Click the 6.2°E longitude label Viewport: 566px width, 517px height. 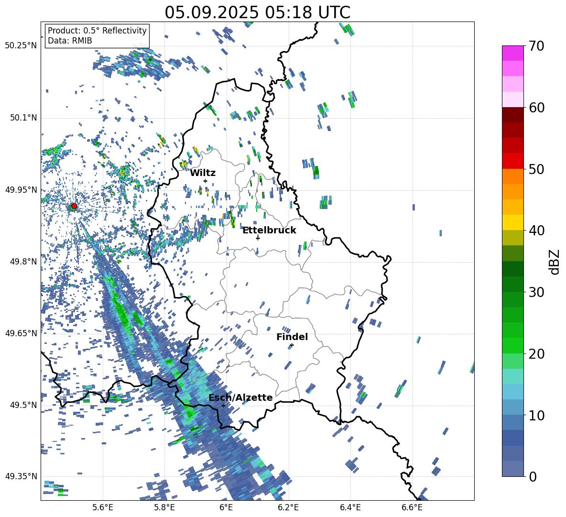tap(288, 508)
